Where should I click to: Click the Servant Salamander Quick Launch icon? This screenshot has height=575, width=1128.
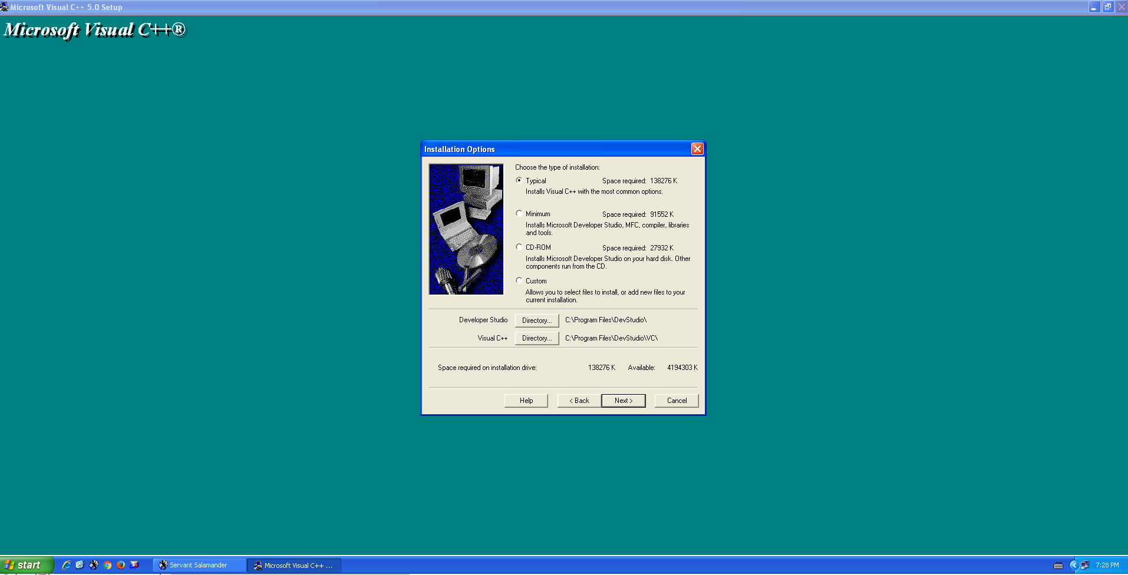click(x=94, y=565)
